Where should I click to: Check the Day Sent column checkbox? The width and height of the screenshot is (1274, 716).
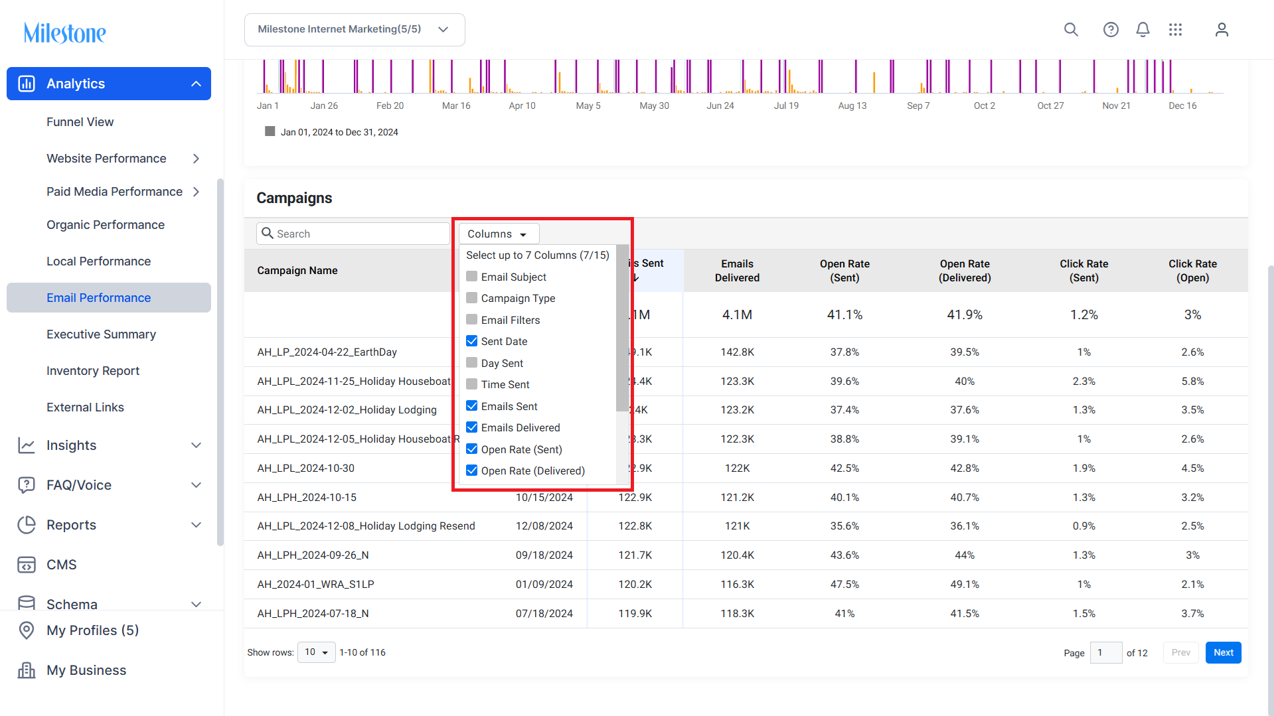click(472, 363)
